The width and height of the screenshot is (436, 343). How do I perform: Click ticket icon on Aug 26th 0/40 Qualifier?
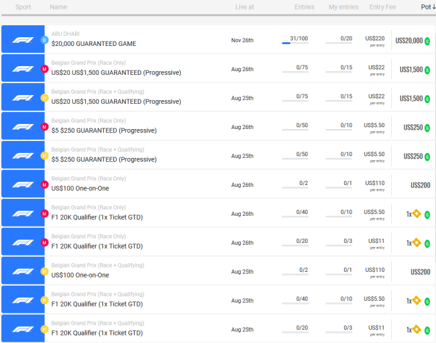pos(416,213)
